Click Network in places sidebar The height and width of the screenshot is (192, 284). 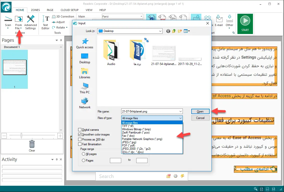click(x=85, y=103)
